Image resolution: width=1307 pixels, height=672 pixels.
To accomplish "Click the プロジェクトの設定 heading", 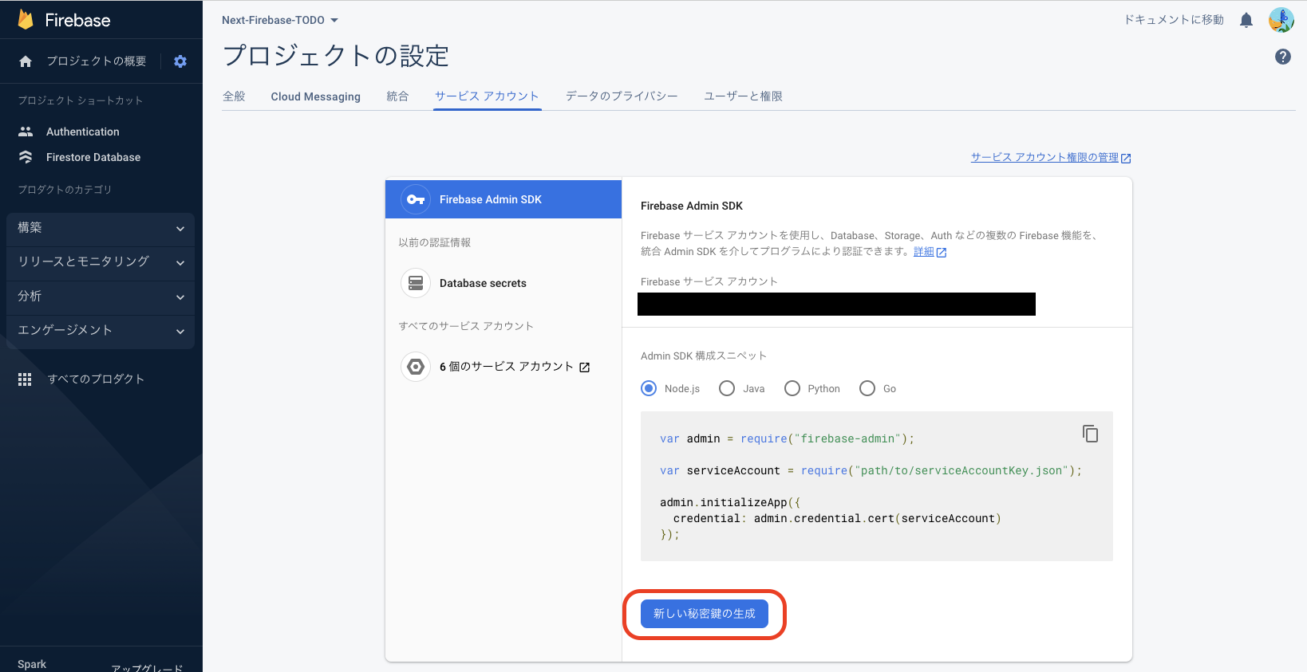I will [x=336, y=56].
